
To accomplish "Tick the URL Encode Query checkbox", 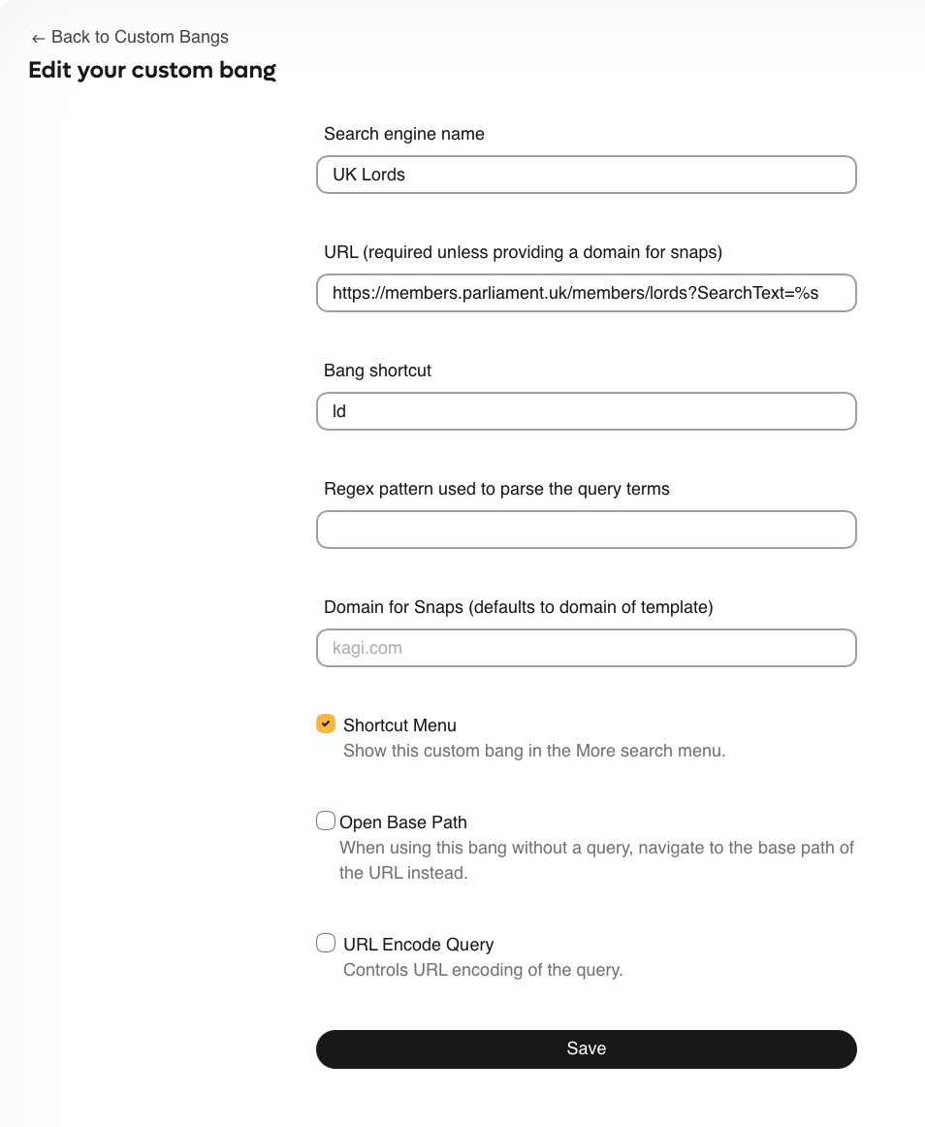I will (326, 943).
